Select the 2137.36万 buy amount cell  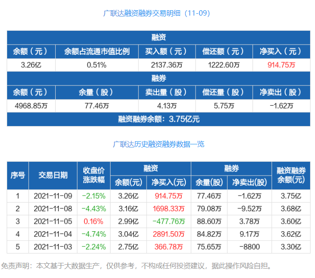click(x=167, y=65)
